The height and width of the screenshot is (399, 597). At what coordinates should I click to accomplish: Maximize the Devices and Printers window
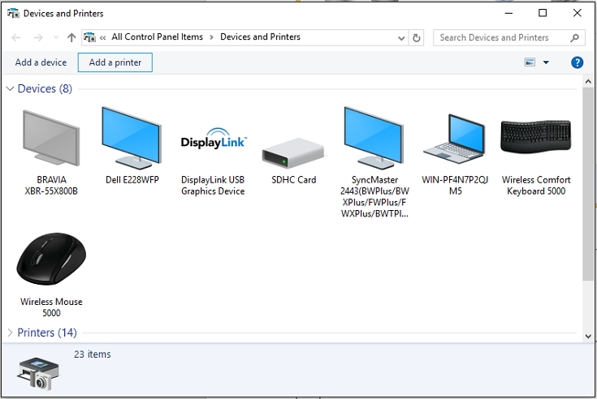(x=543, y=13)
